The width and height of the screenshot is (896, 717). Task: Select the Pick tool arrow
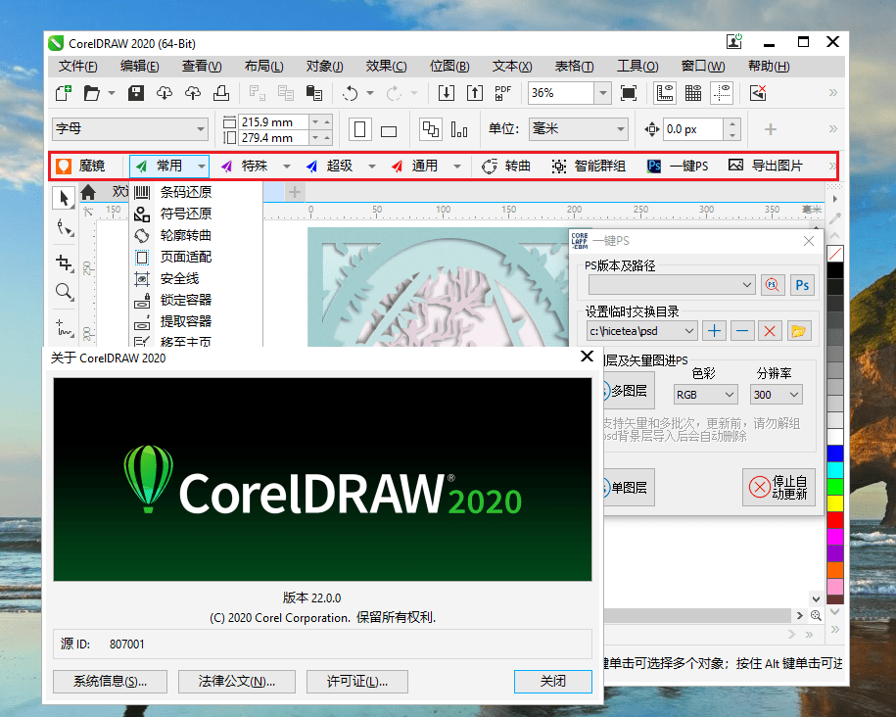pyautogui.click(x=64, y=198)
